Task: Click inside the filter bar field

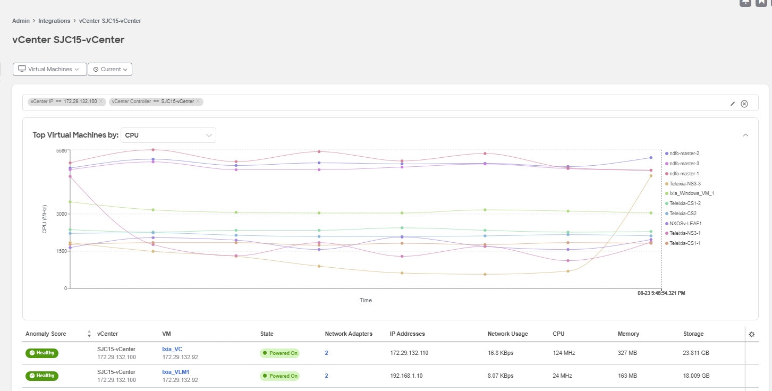Action: (x=390, y=103)
